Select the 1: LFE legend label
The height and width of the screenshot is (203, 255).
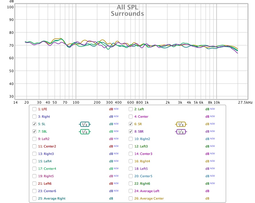[x=43, y=109]
